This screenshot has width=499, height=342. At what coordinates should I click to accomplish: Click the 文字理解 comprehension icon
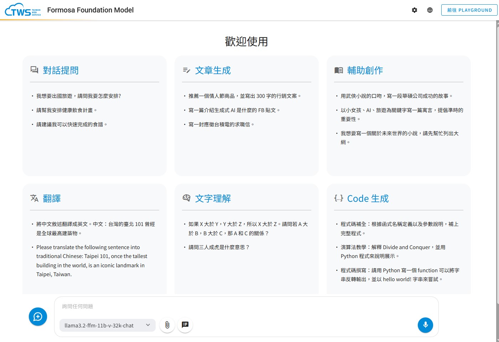pos(187,198)
